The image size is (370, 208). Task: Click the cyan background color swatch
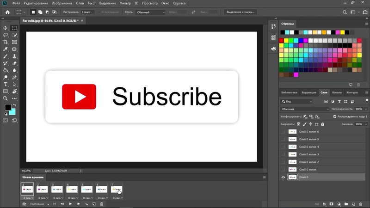click(13, 112)
